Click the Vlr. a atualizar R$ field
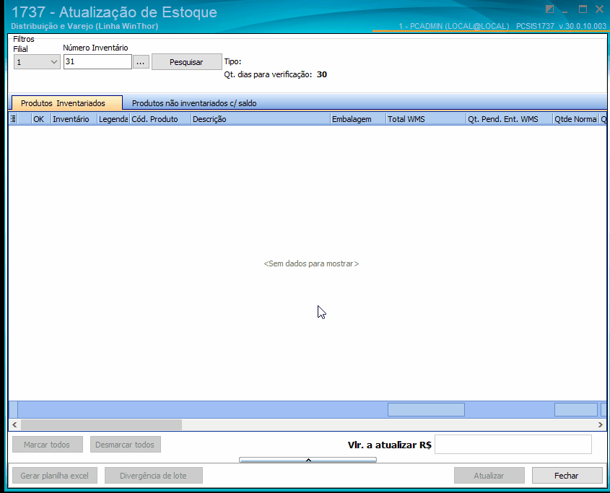 (x=513, y=445)
